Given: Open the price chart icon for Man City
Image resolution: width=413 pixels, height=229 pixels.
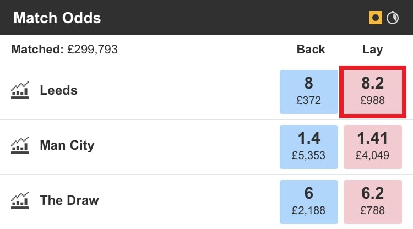Looking at the screenshot, I should (20, 145).
